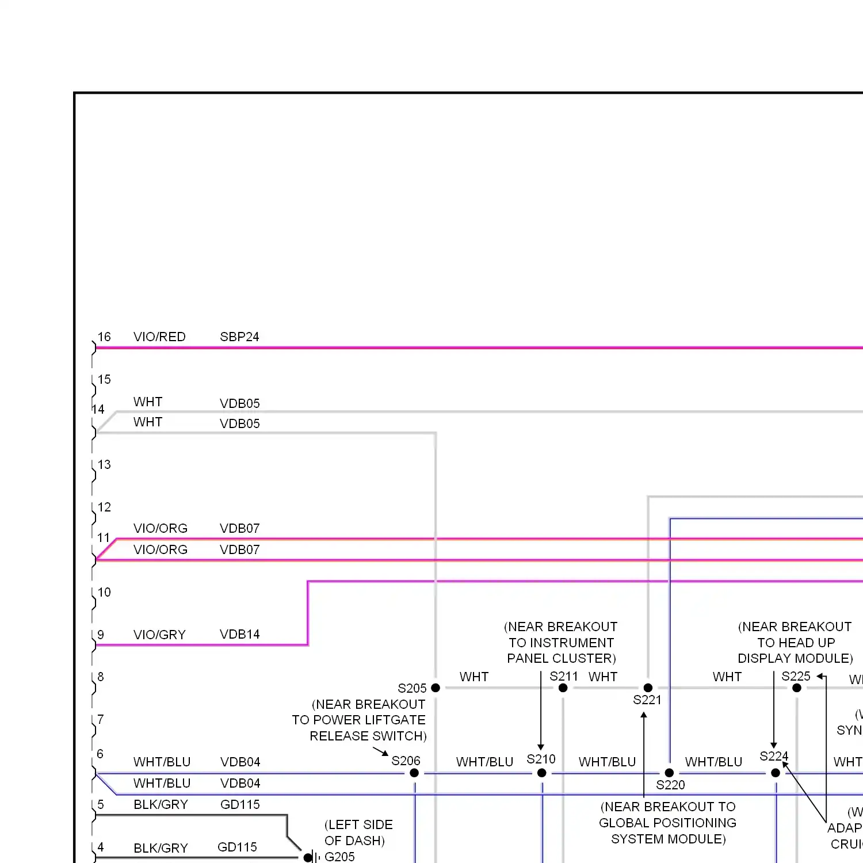Click the black splice dot below S210
The width and height of the screenshot is (863, 863).
(x=542, y=773)
